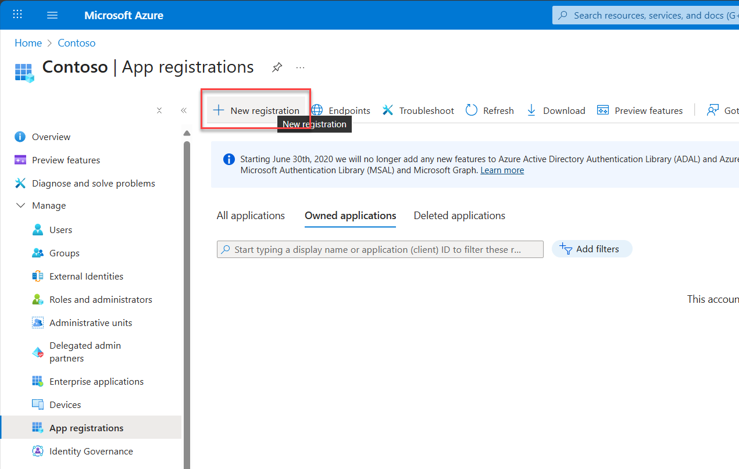The image size is (739, 469).
Task: Switch to the All applications tab
Action: tap(251, 216)
